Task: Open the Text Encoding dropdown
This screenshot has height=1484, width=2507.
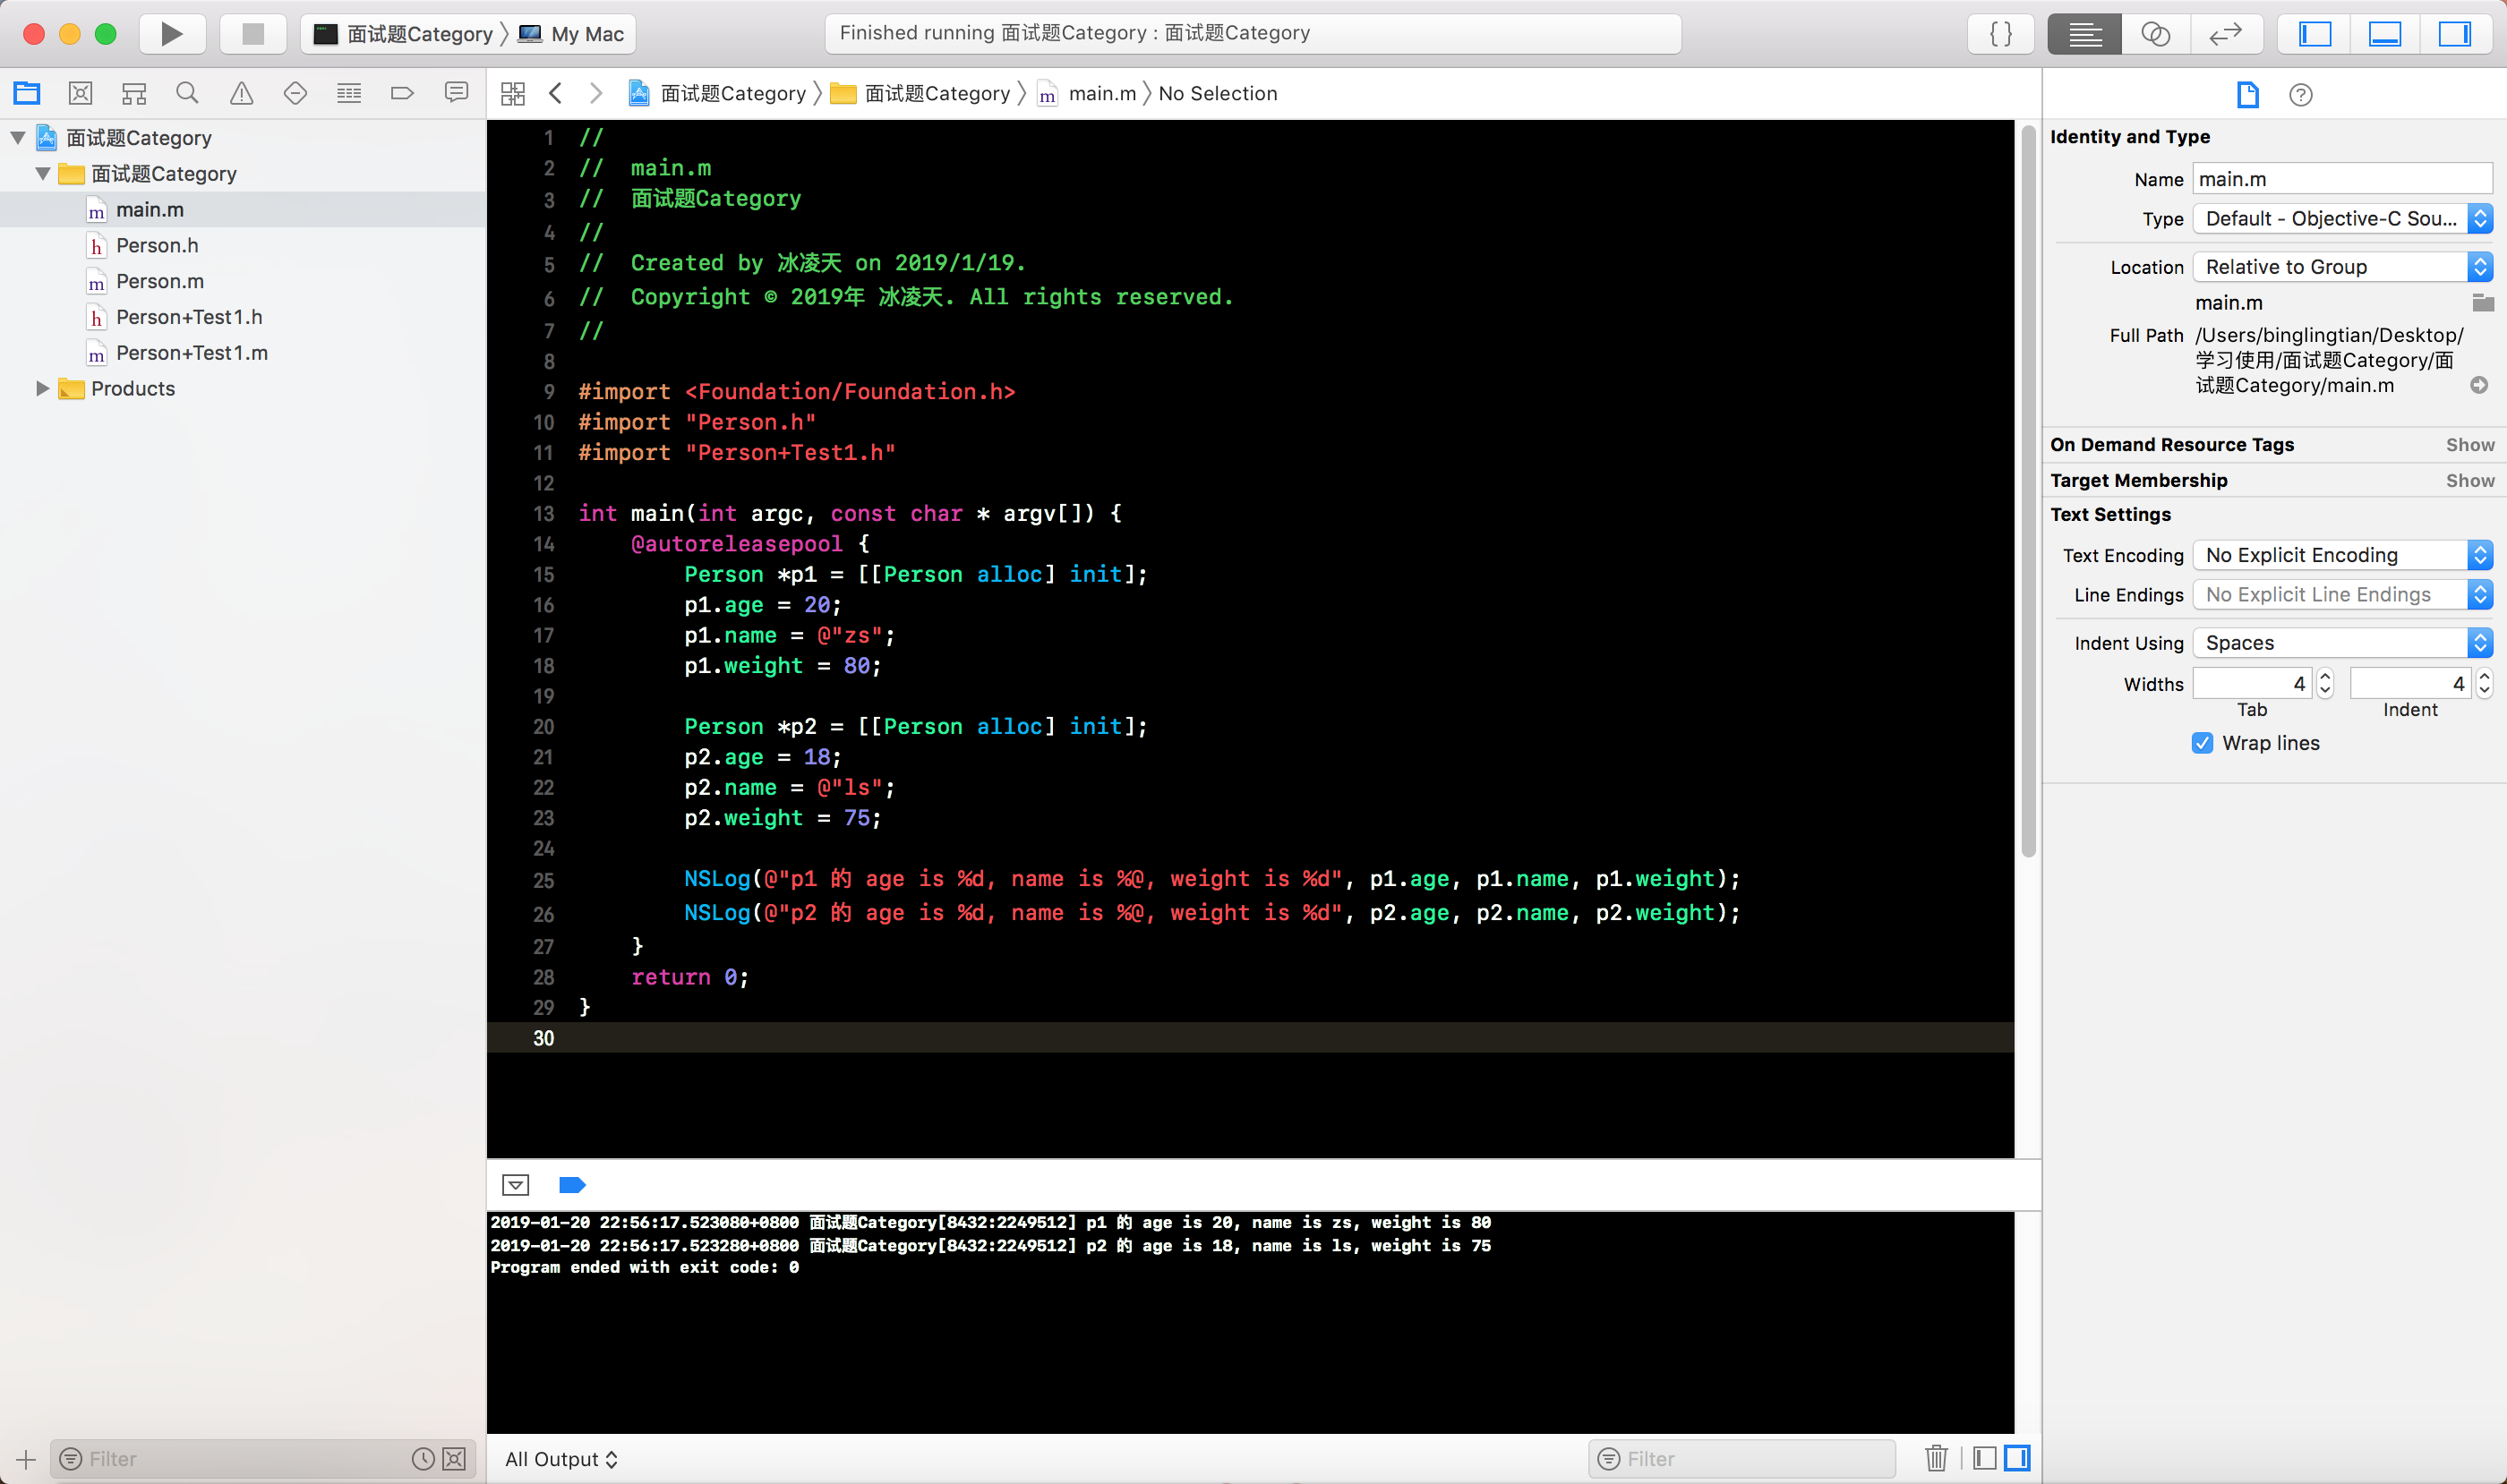Action: coord(2341,555)
